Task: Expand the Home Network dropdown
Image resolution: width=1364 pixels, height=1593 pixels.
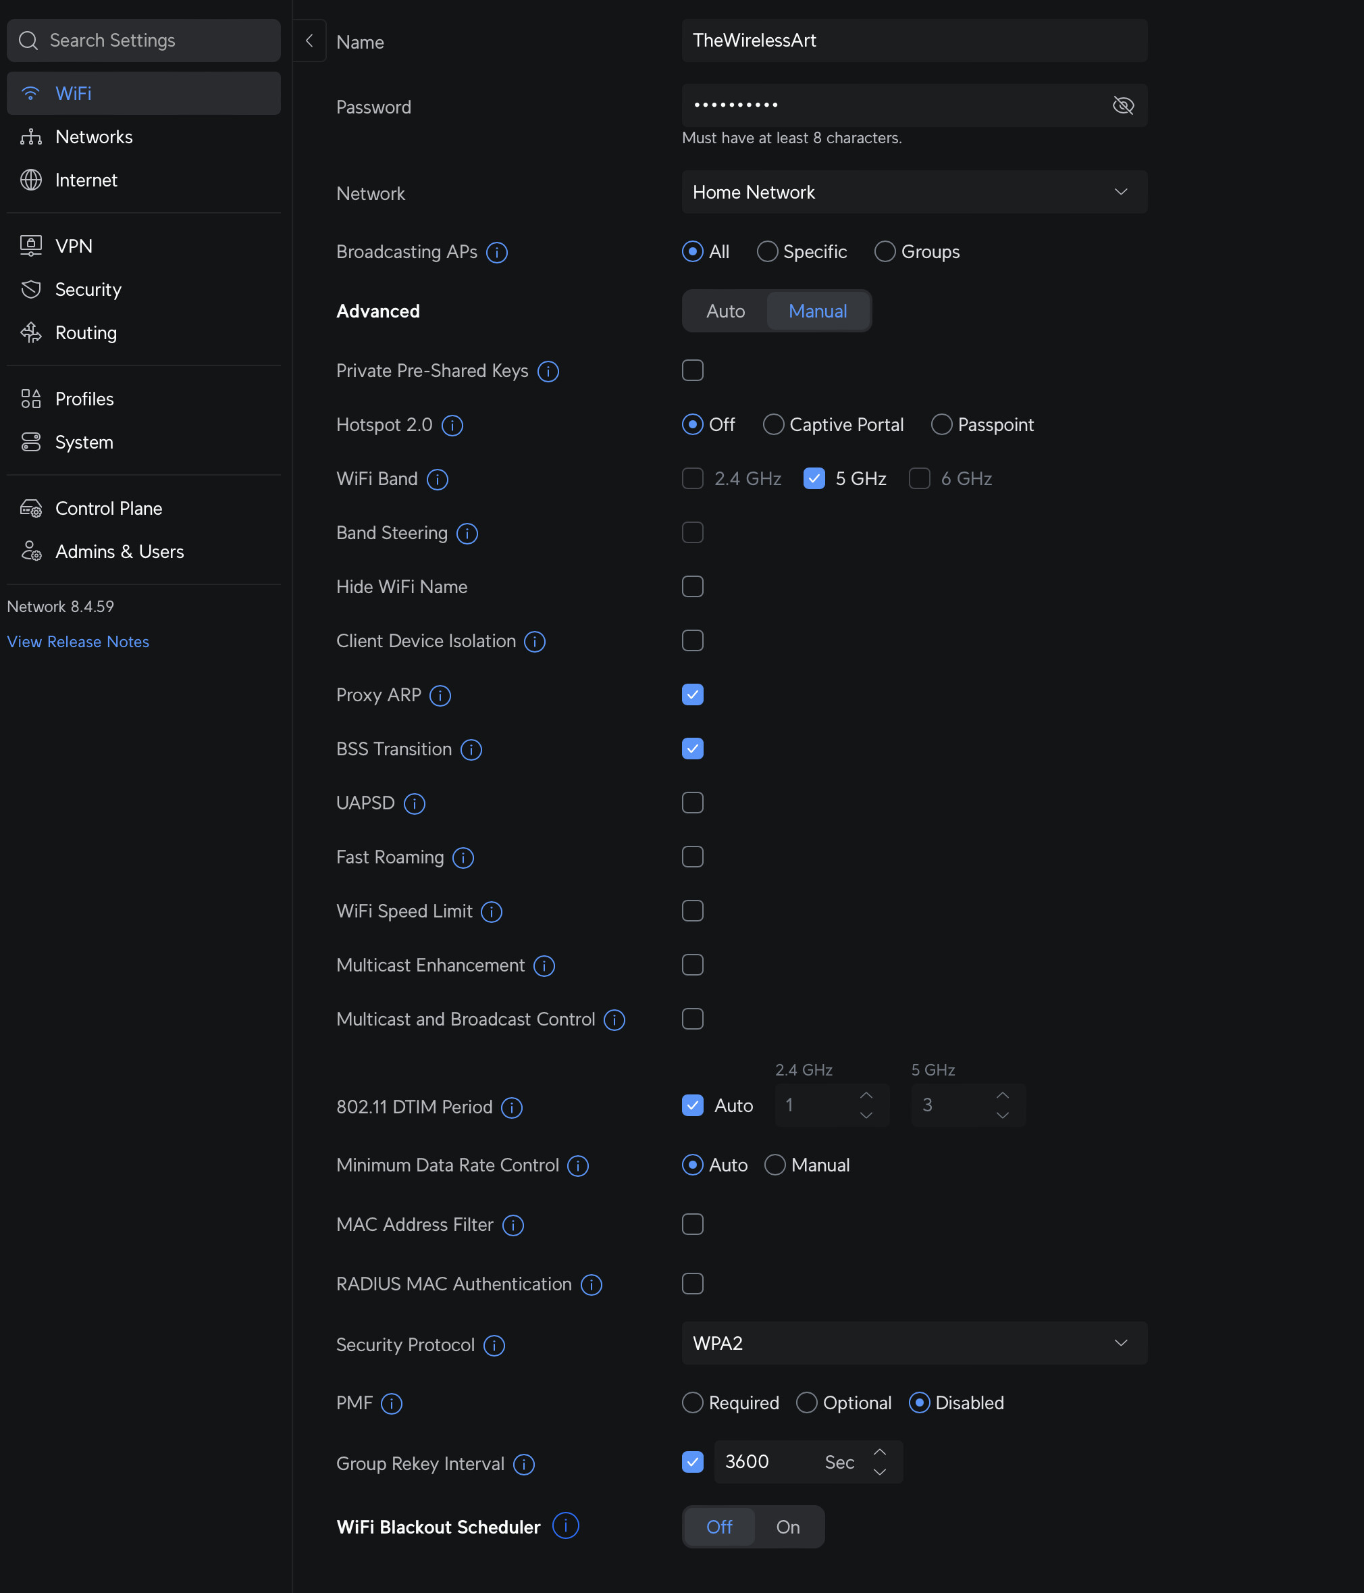Action: [914, 193]
